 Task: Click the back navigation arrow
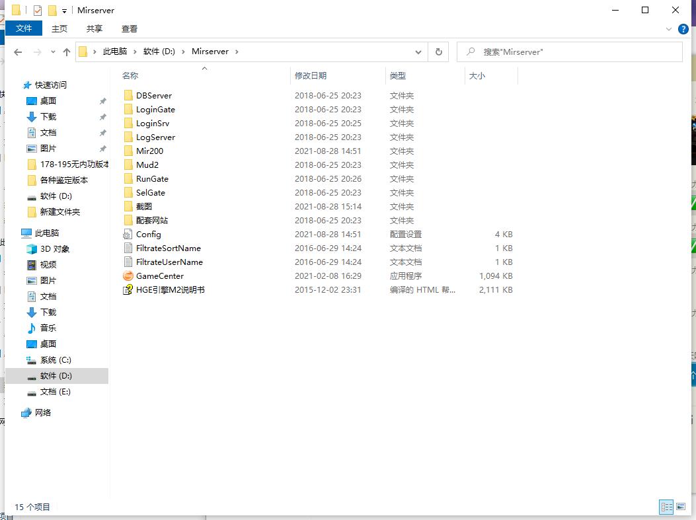18,52
